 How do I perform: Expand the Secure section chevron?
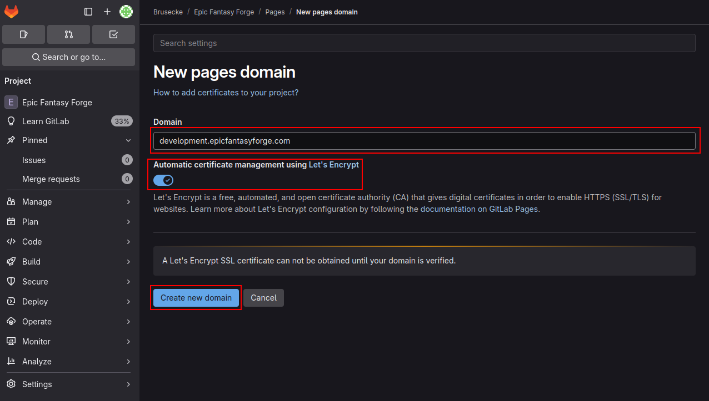click(x=128, y=282)
